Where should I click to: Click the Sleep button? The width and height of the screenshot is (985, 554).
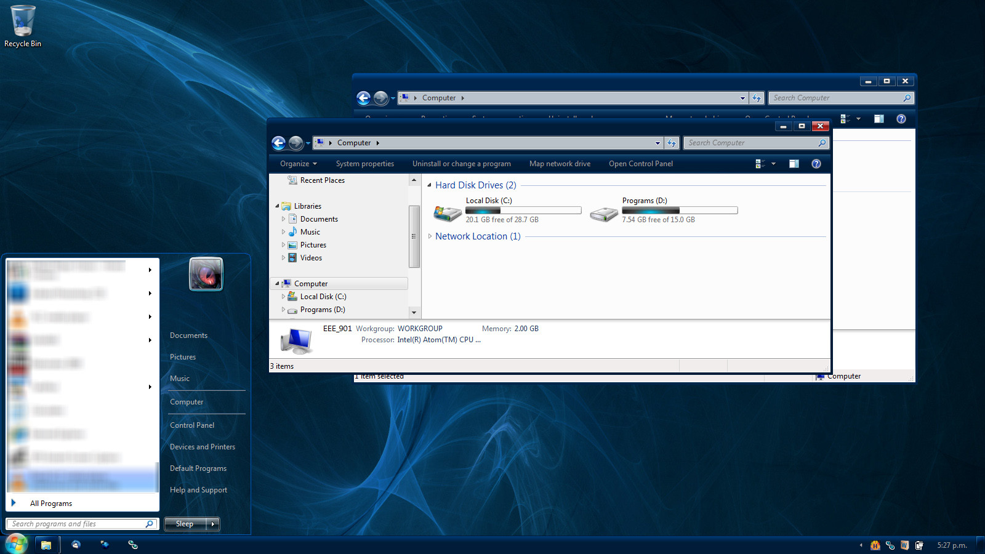coord(185,524)
